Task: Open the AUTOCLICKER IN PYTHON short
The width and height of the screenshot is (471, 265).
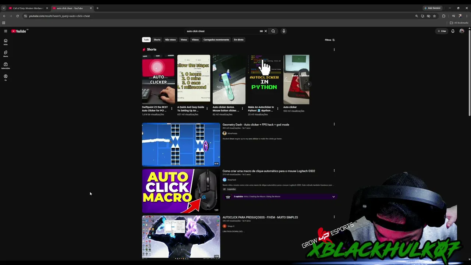Action: click(x=264, y=79)
